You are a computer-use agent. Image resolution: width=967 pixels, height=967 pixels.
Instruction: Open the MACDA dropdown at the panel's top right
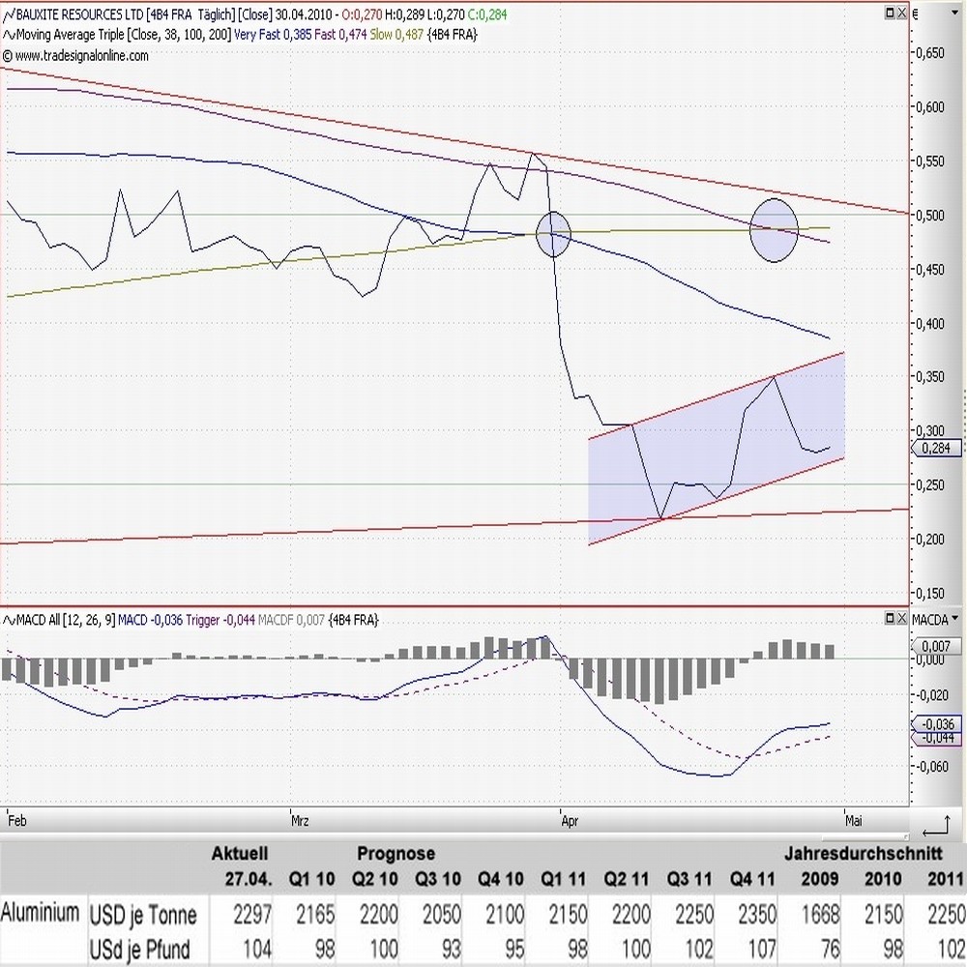point(954,619)
